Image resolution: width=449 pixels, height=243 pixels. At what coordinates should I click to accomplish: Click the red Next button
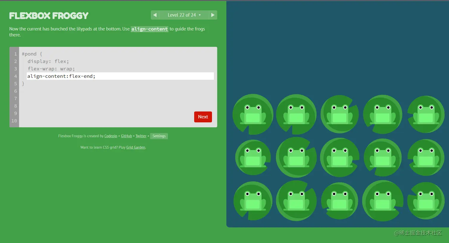(203, 117)
